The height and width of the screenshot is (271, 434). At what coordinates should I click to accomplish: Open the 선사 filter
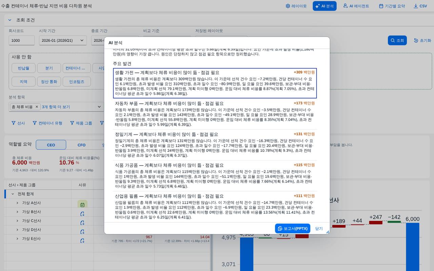pyautogui.click(x=18, y=123)
